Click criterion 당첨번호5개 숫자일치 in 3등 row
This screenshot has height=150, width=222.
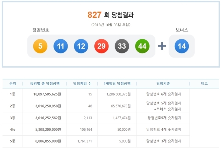coord(164,118)
